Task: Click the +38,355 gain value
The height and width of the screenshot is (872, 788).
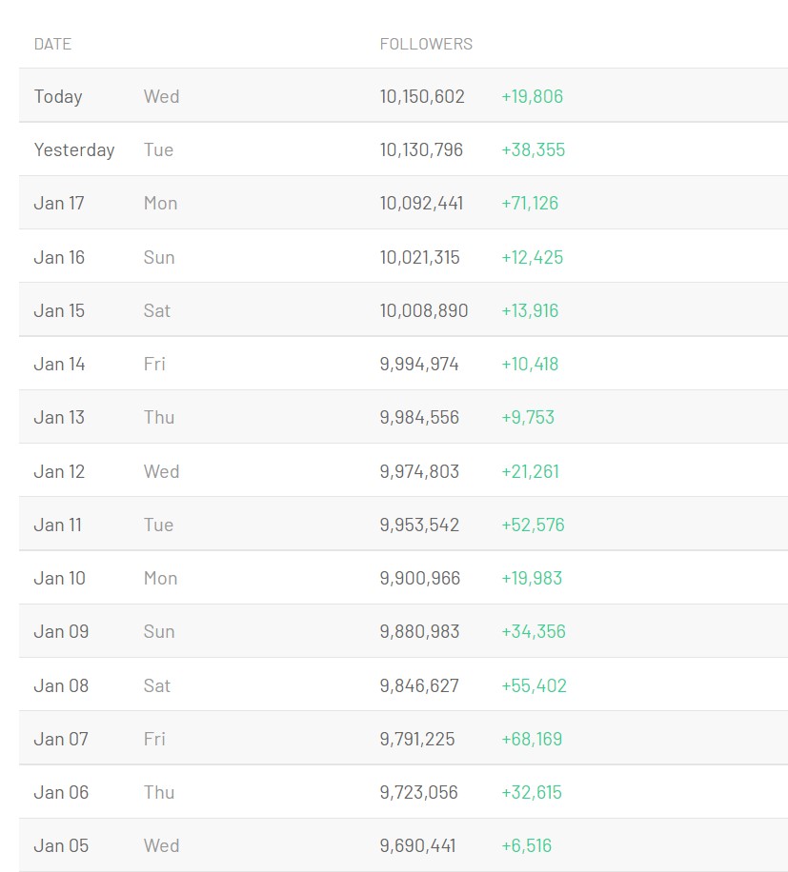Action: pos(534,149)
